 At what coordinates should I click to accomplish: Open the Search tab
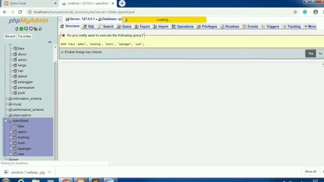click(x=106, y=26)
